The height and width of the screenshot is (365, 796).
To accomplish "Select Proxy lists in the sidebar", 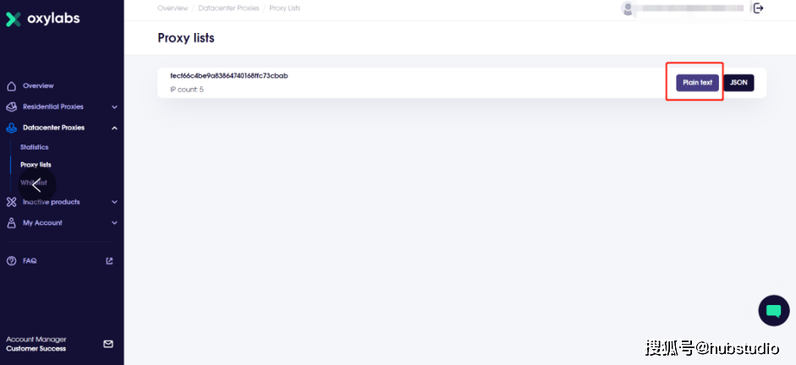I will click(x=36, y=165).
